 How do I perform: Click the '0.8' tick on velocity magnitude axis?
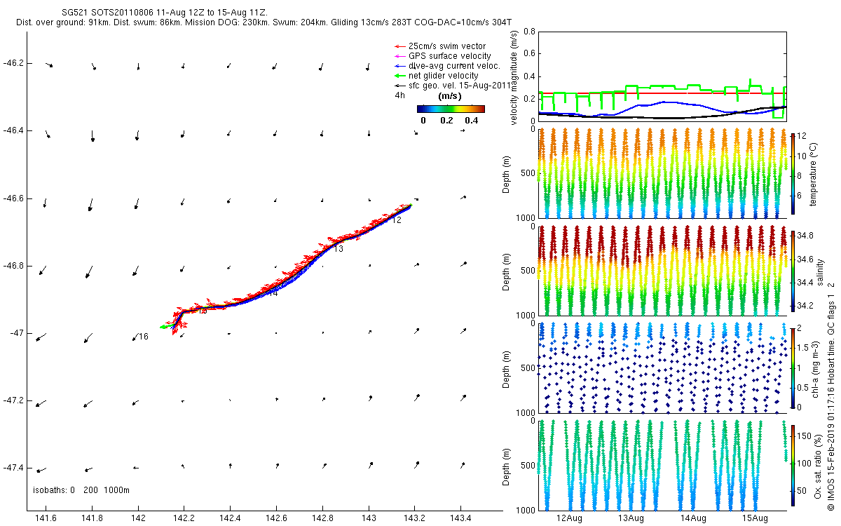[529, 32]
